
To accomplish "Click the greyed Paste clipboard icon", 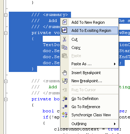I will click(65, 56).
